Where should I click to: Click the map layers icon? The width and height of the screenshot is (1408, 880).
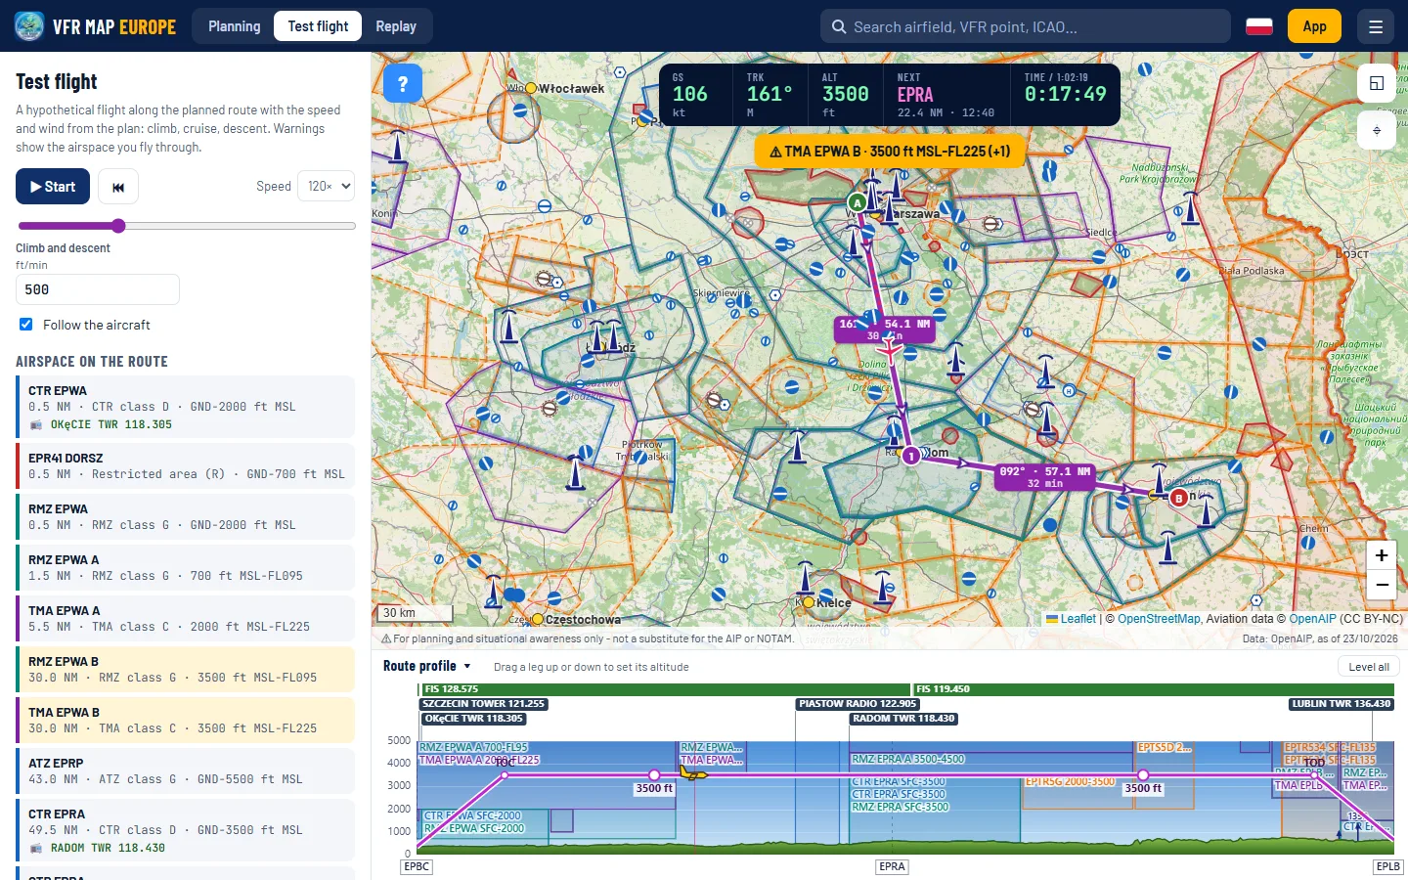click(x=1377, y=130)
